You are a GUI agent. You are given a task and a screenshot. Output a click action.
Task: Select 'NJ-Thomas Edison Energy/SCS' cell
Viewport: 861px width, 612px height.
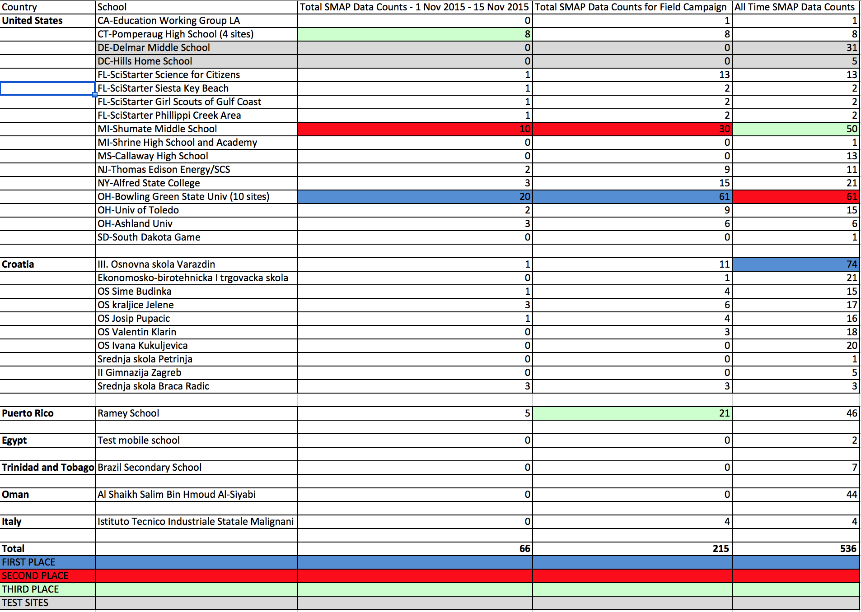point(197,170)
